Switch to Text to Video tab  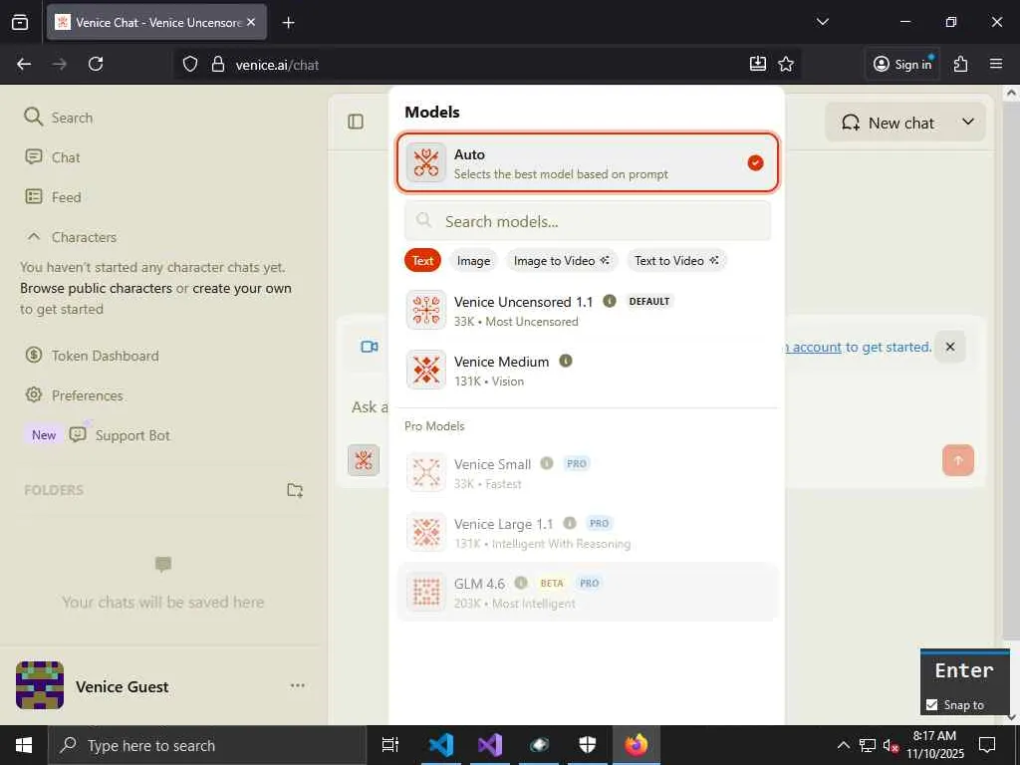pos(676,261)
